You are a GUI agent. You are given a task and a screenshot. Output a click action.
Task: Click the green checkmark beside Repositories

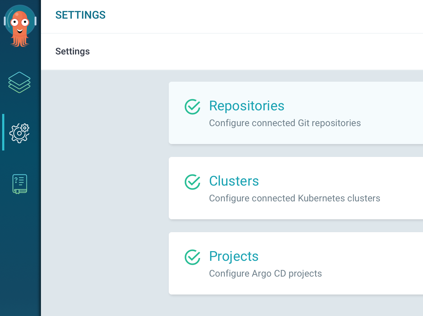[x=192, y=107]
